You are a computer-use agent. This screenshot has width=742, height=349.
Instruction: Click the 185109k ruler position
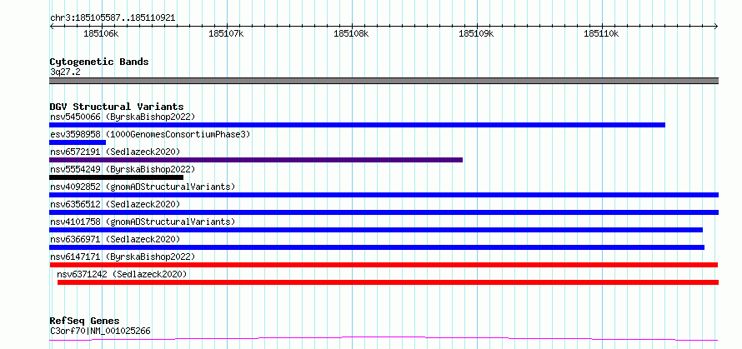[476, 33]
